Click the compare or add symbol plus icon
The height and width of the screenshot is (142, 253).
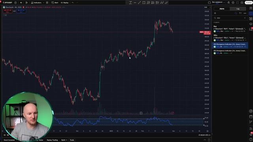point(15,3)
